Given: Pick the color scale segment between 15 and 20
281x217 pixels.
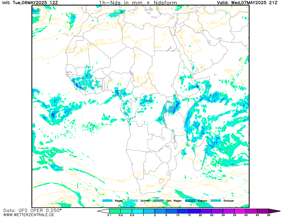Looking at the screenshot, I should point(195,211).
